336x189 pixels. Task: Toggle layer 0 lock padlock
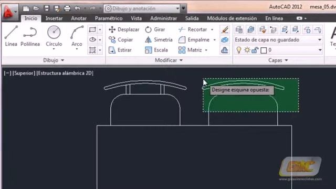tap(255, 50)
